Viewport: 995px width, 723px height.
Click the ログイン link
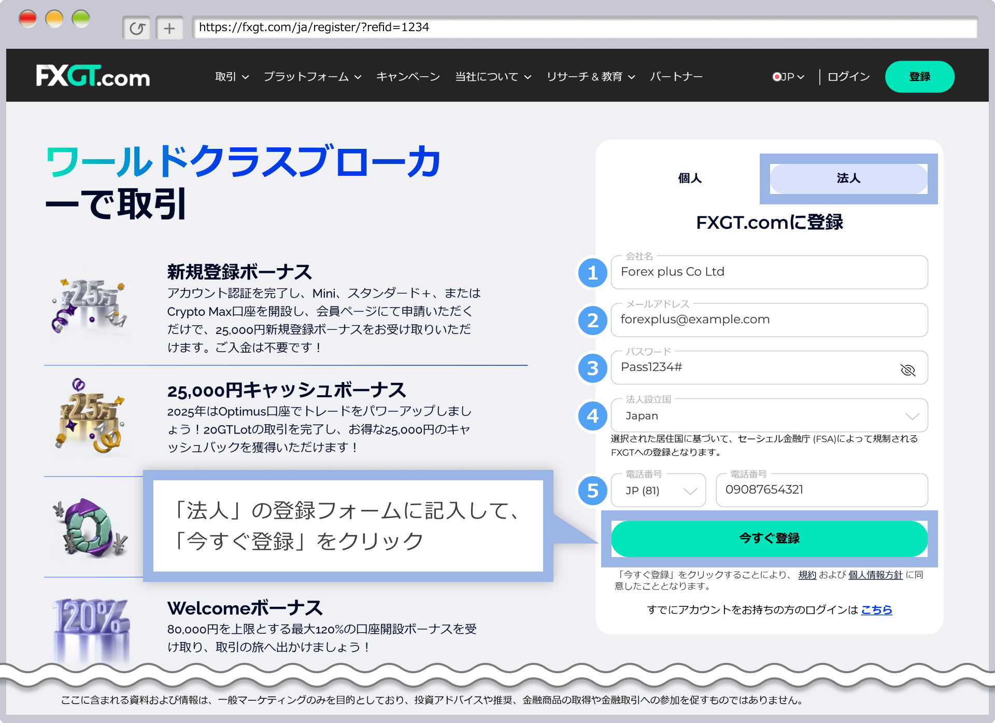[847, 77]
